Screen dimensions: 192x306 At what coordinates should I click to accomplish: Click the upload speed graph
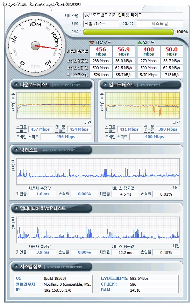(142, 105)
